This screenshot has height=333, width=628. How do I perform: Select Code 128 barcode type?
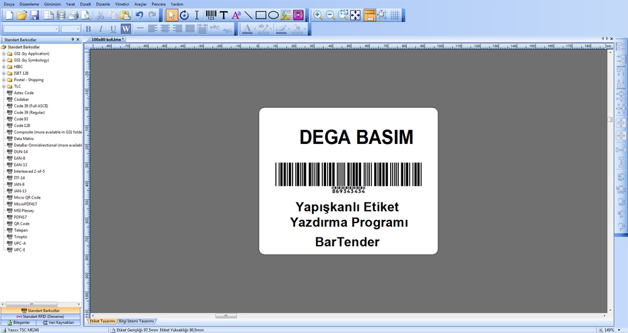[x=22, y=126]
